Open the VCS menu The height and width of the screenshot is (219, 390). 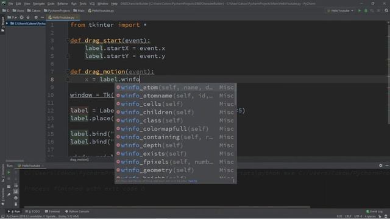[x=92, y=4]
